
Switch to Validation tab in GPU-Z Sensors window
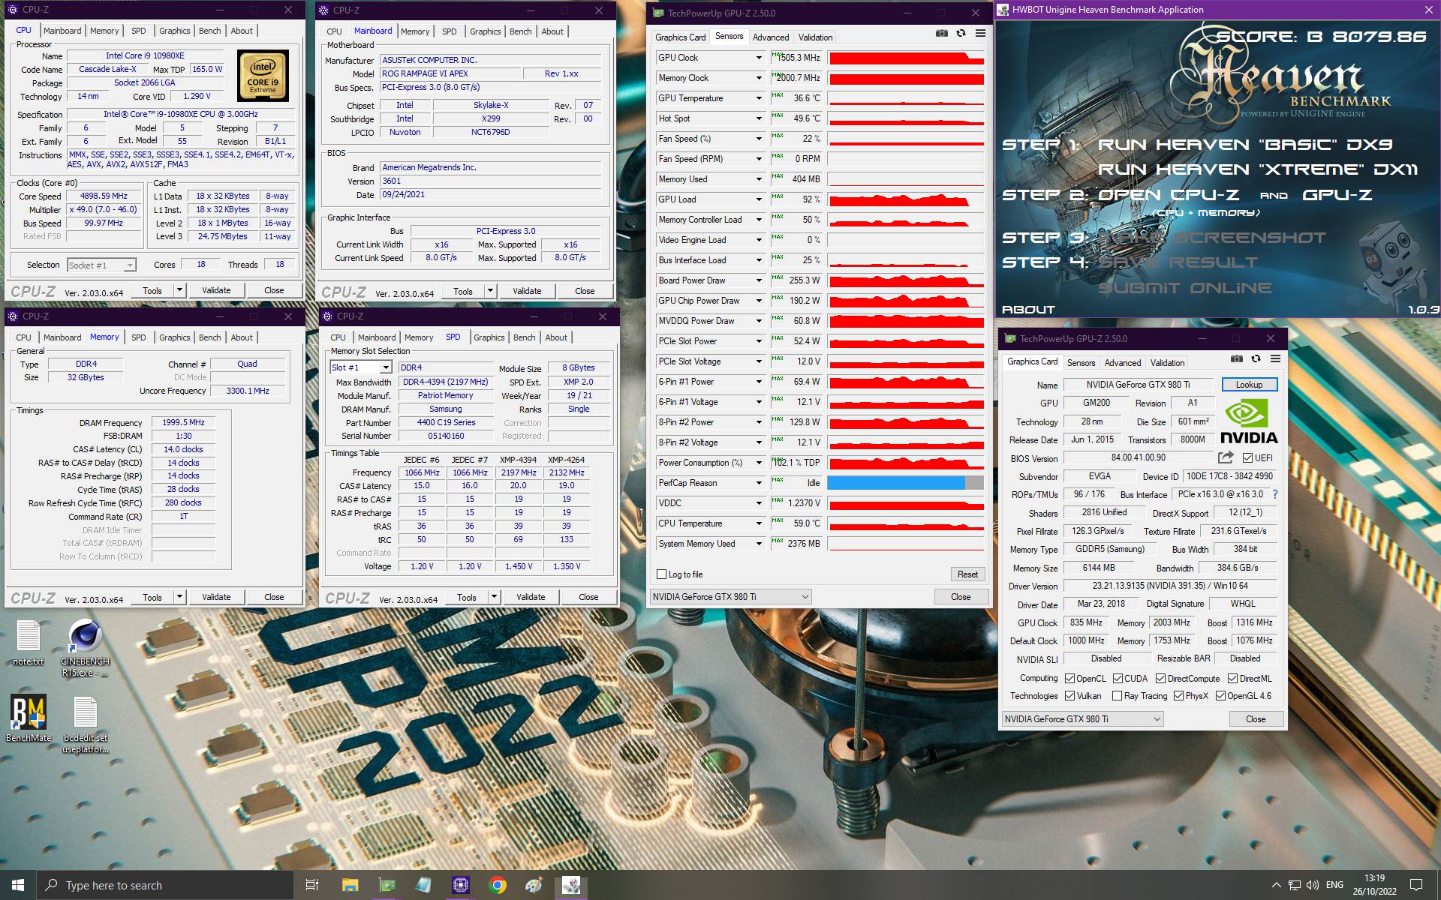[x=815, y=37]
